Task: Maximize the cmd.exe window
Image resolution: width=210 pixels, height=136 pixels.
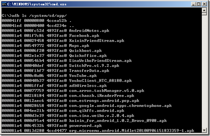Action: click(x=199, y=4)
